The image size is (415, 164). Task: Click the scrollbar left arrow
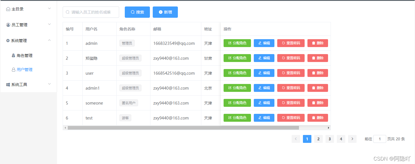coord(65,128)
